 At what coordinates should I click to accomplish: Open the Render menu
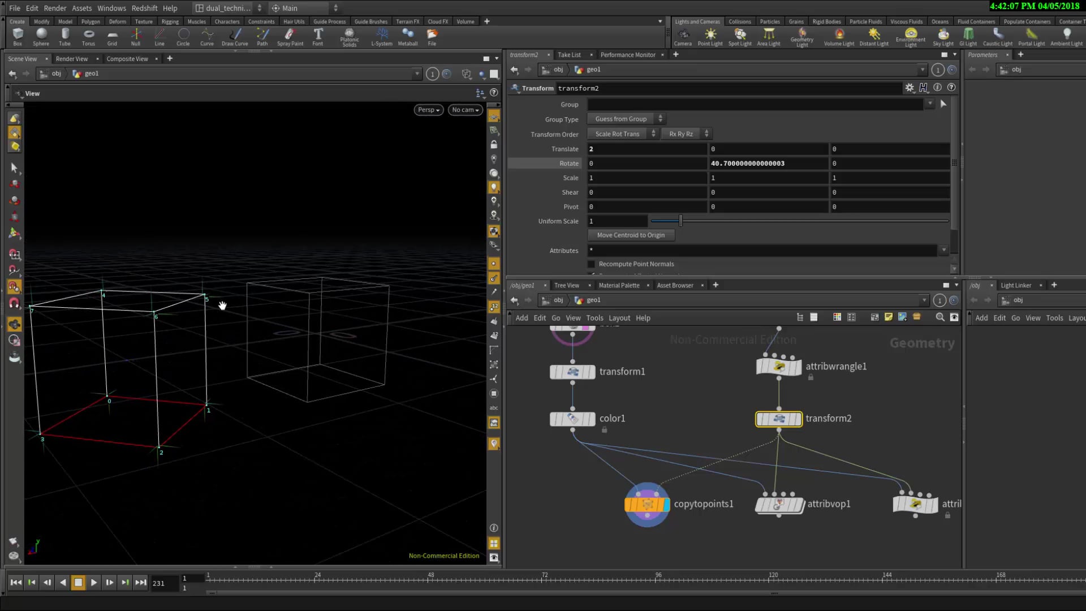click(x=55, y=8)
